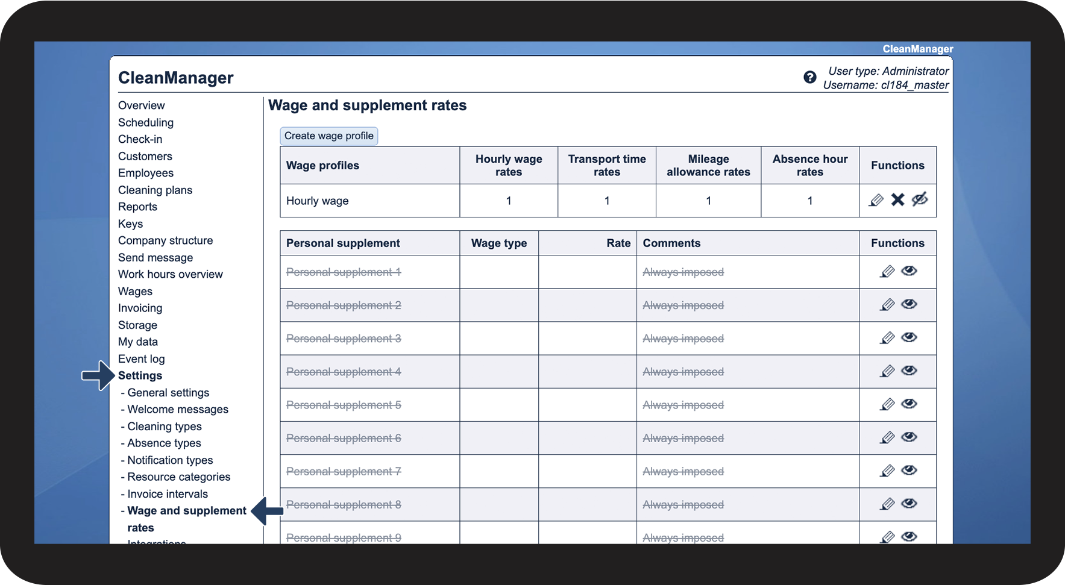Go to the Scheduling page
1065x585 pixels.
point(146,123)
